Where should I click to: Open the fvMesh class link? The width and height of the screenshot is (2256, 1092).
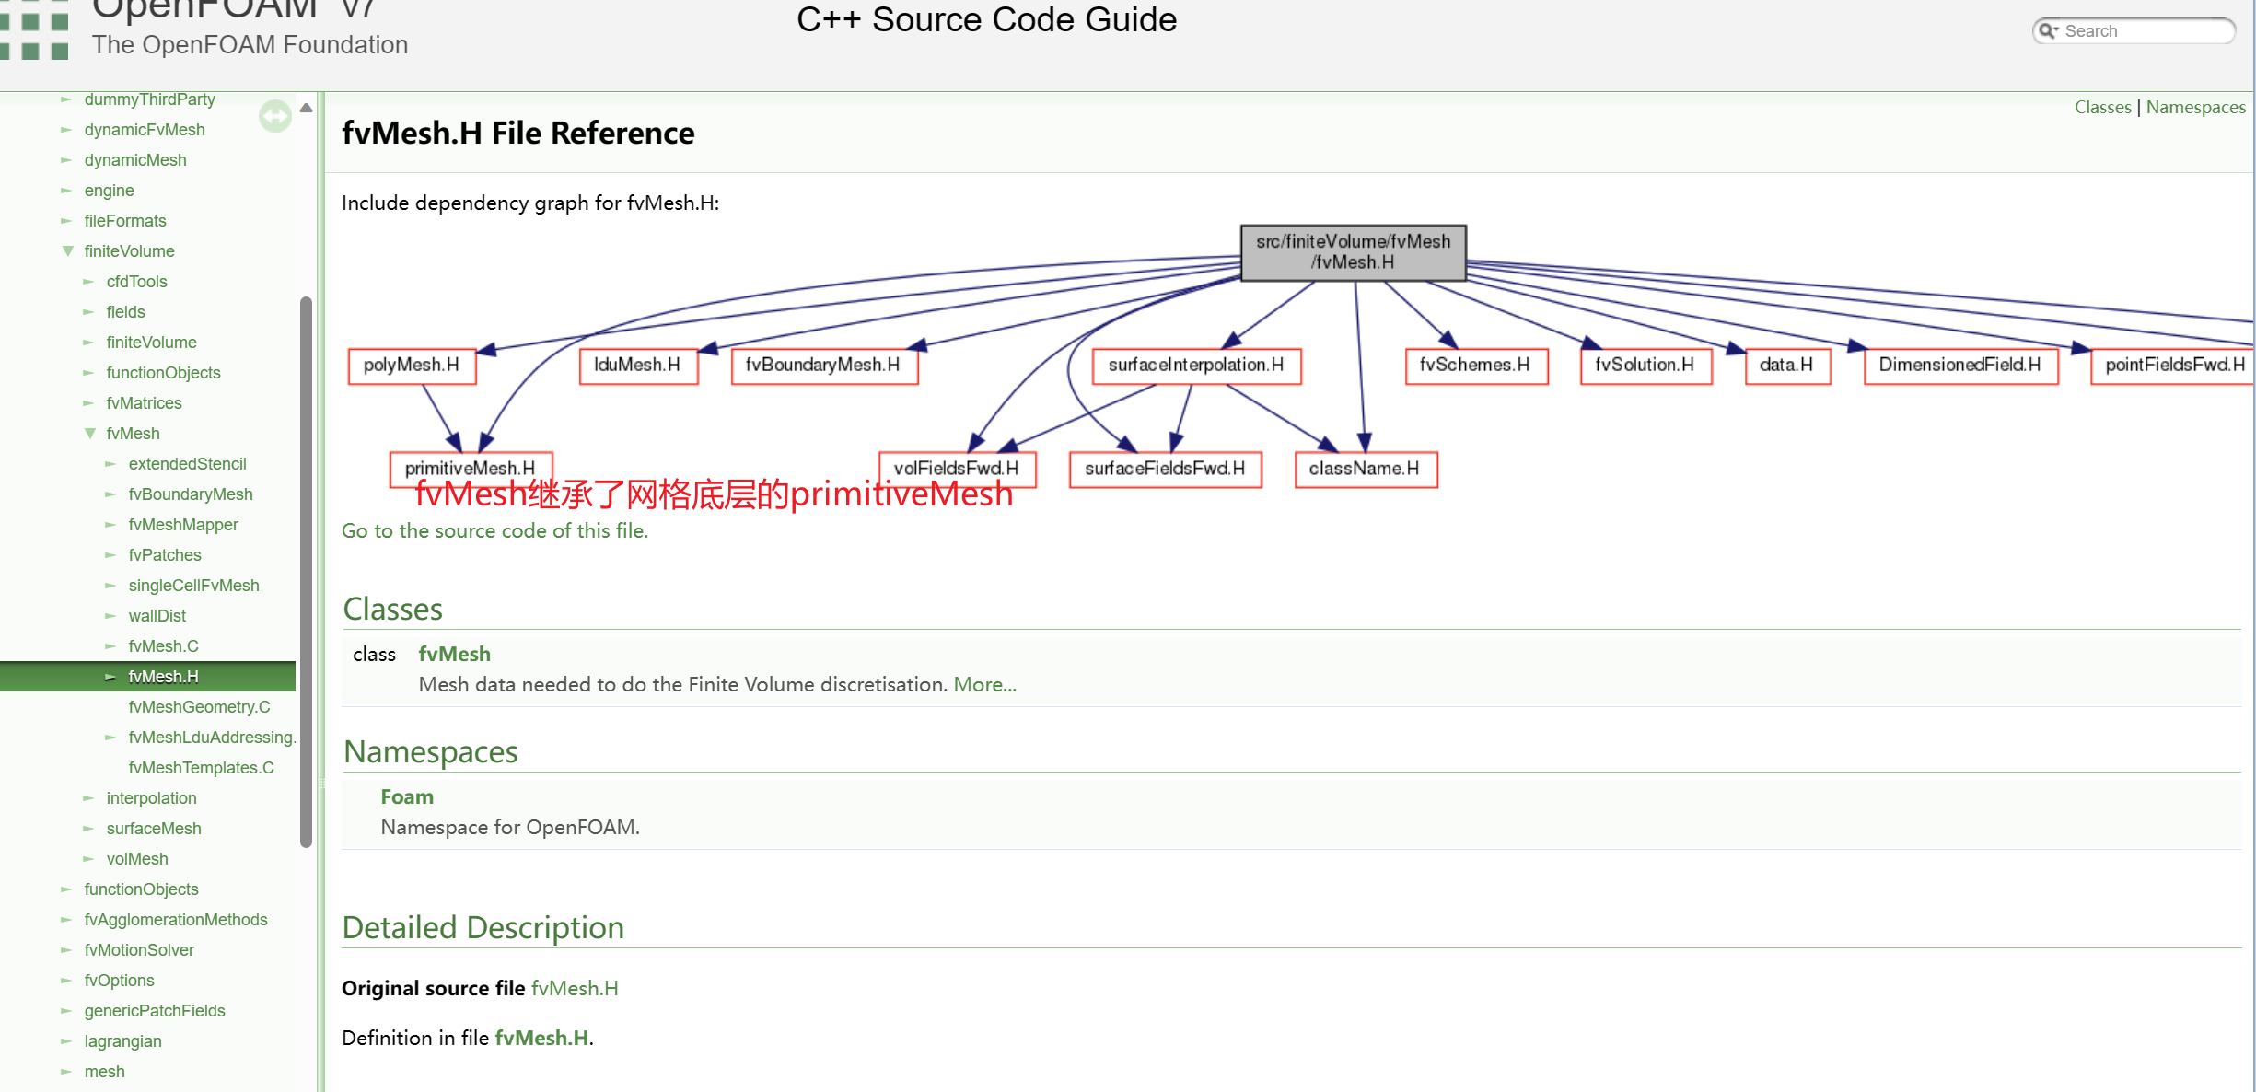click(454, 654)
